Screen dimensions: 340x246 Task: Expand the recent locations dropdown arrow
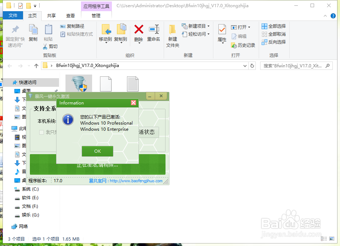pyautogui.click(x=29, y=66)
